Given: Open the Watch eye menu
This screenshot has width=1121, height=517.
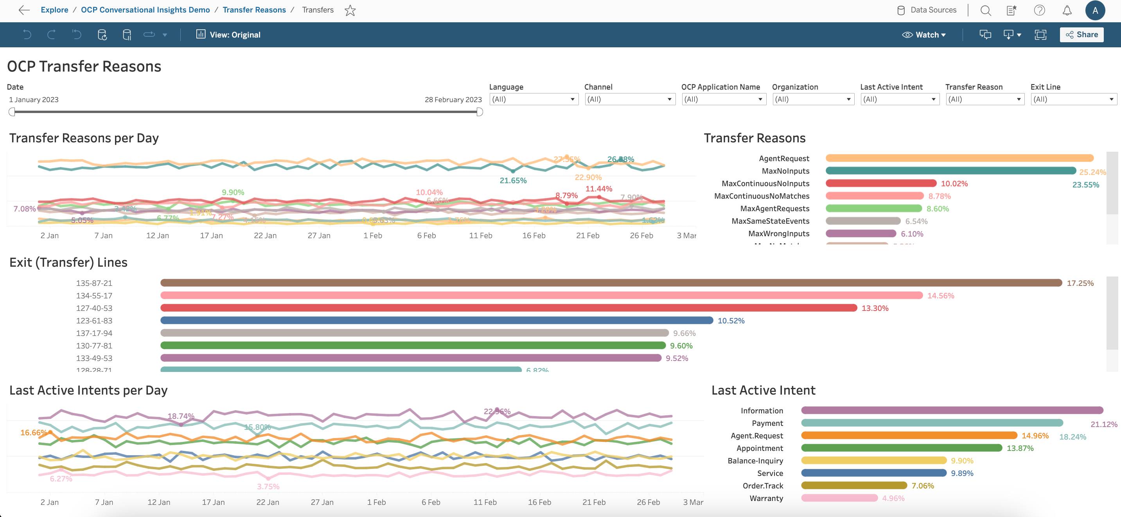Looking at the screenshot, I should pos(924,35).
